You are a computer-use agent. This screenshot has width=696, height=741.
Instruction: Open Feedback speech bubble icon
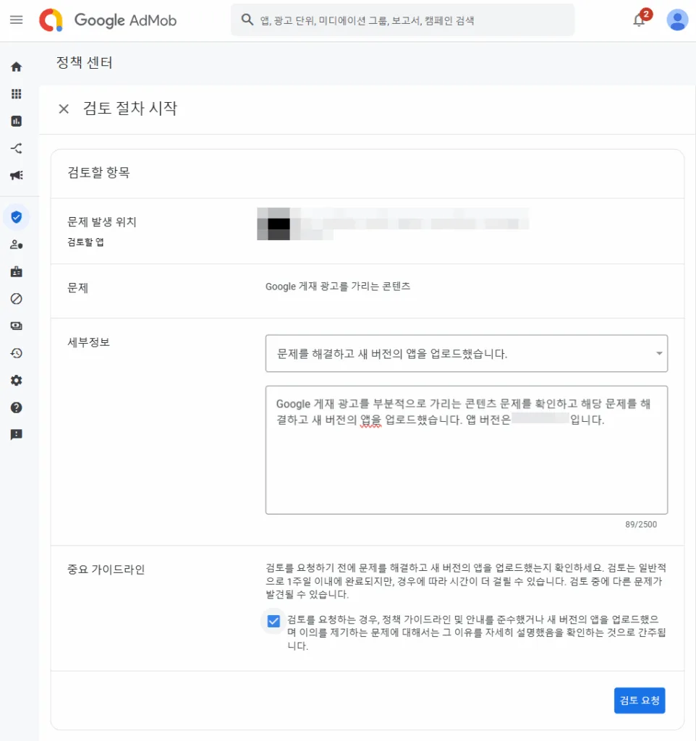17,435
